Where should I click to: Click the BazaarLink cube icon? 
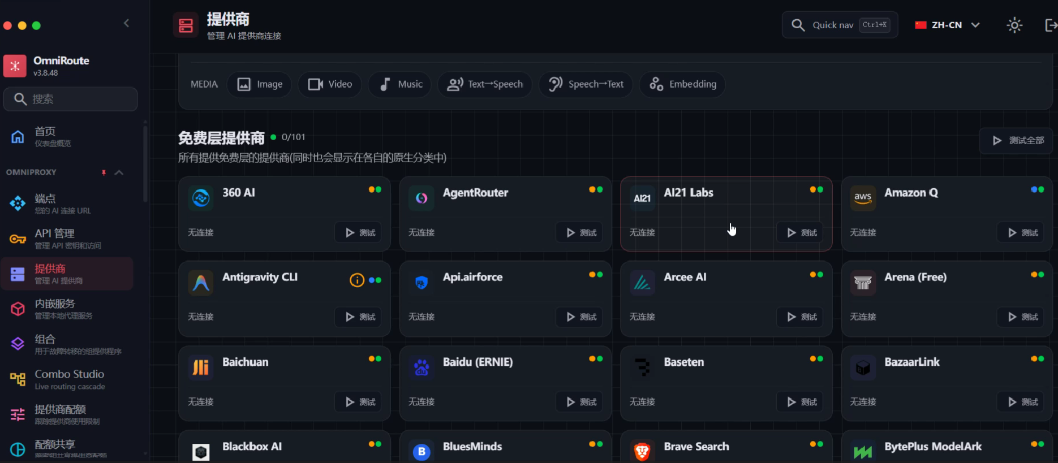(863, 367)
